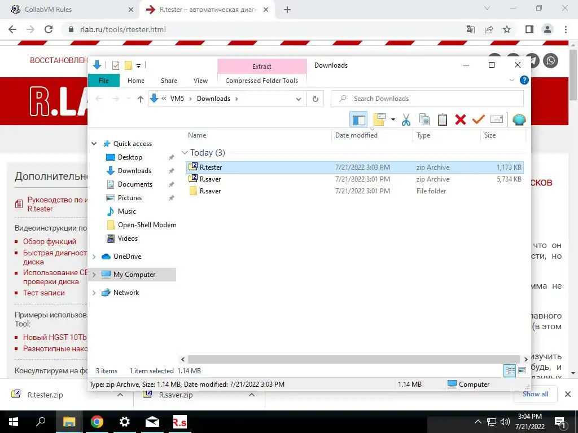The image size is (578, 433).
Task: Click New Folder icon in title bar
Action: tap(128, 65)
